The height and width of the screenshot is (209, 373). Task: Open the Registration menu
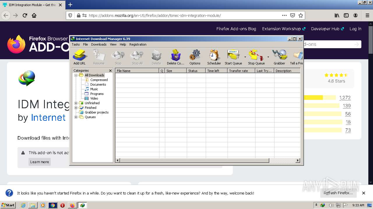tap(138, 44)
